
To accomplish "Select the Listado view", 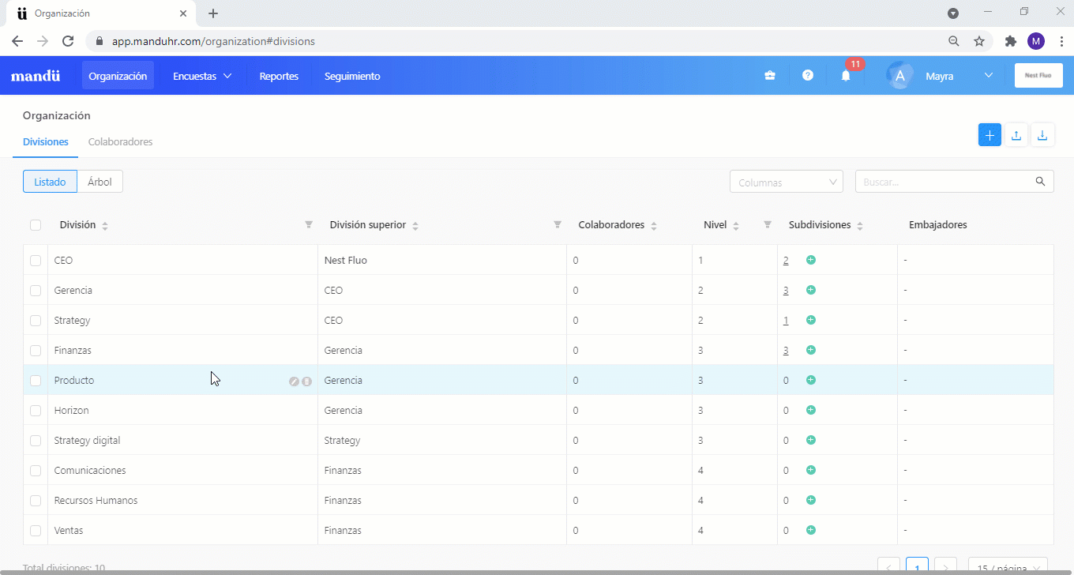I will point(50,182).
